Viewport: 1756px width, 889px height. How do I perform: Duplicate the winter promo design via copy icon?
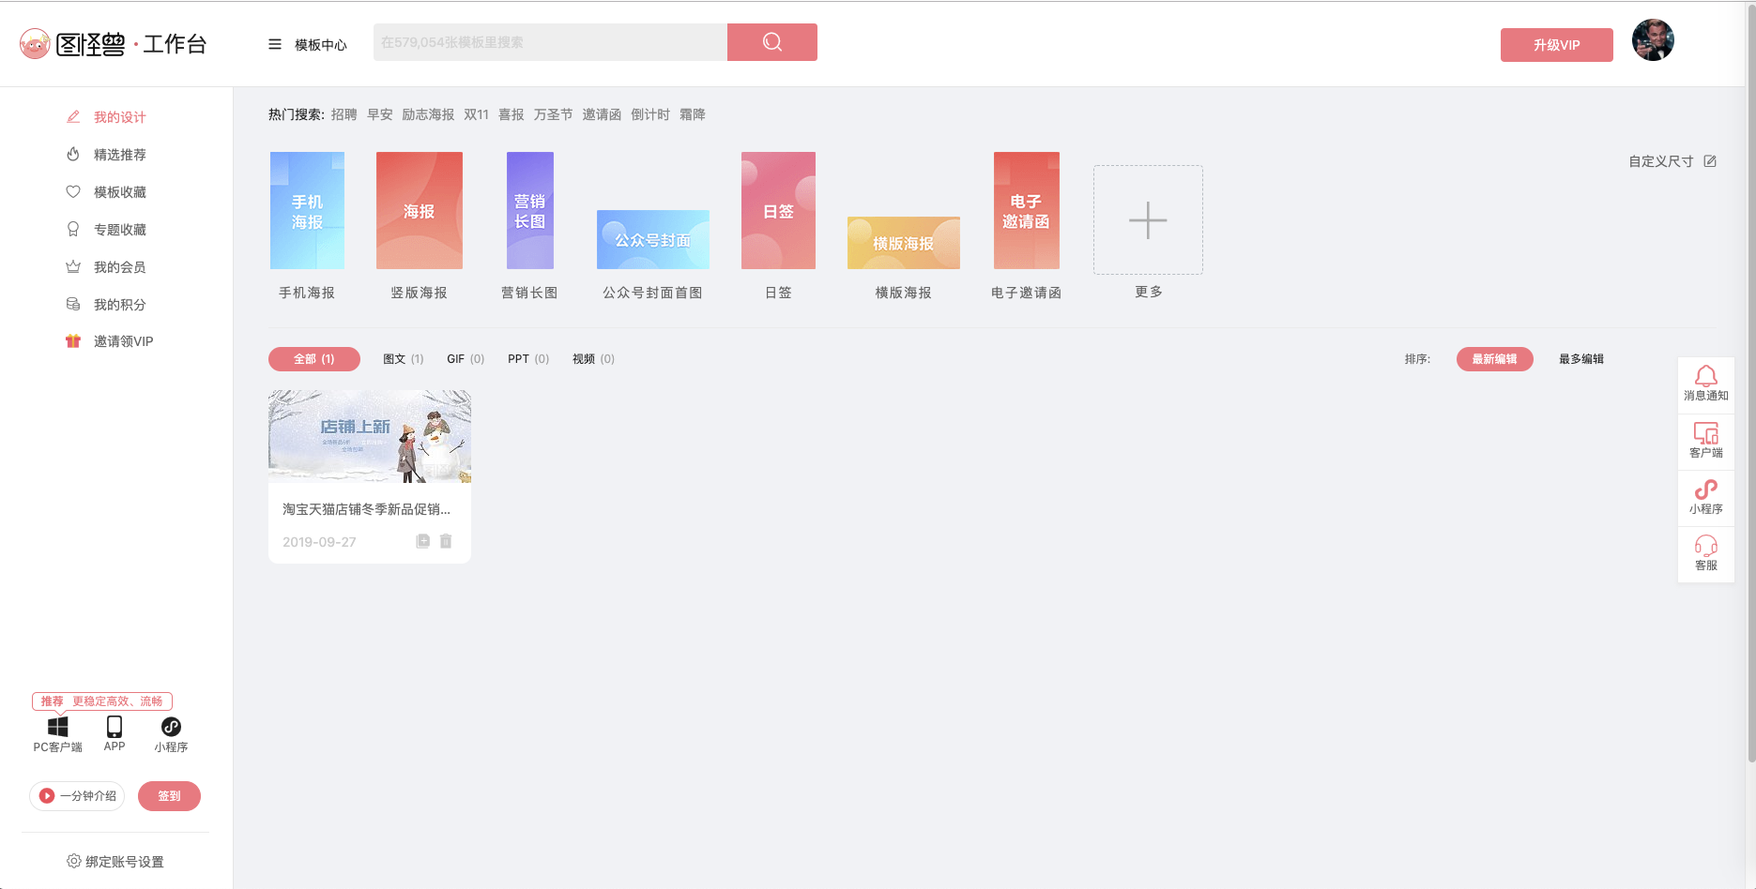422,541
